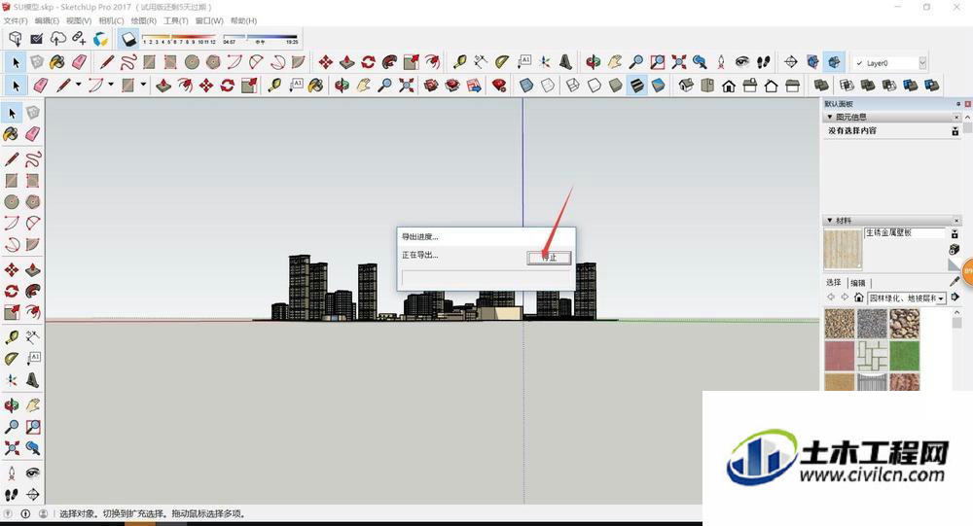This screenshot has height=526, width=973.
Task: Open the Layer0 layer dropdown
Action: tap(922, 62)
